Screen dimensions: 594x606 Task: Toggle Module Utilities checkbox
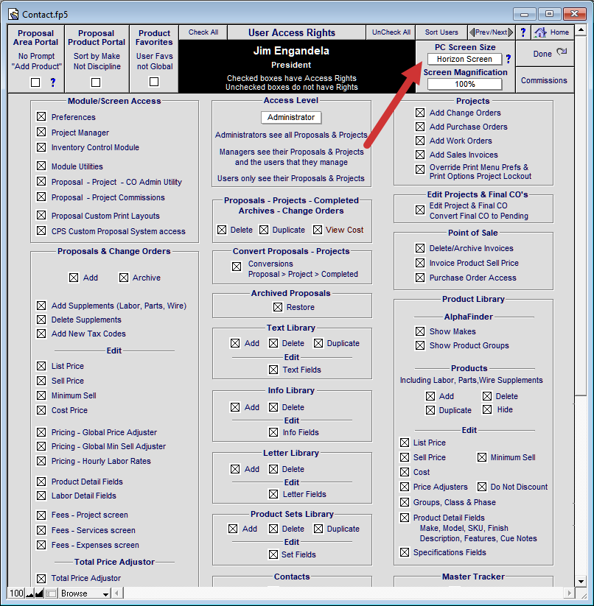[41, 166]
